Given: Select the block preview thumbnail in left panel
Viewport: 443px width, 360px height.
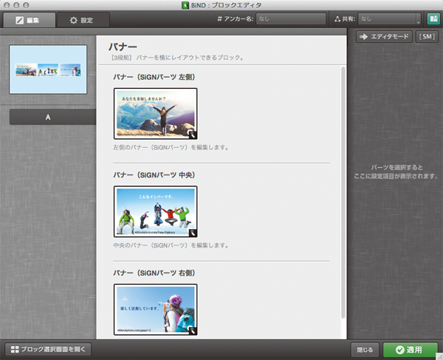Looking at the screenshot, I should 47,69.
